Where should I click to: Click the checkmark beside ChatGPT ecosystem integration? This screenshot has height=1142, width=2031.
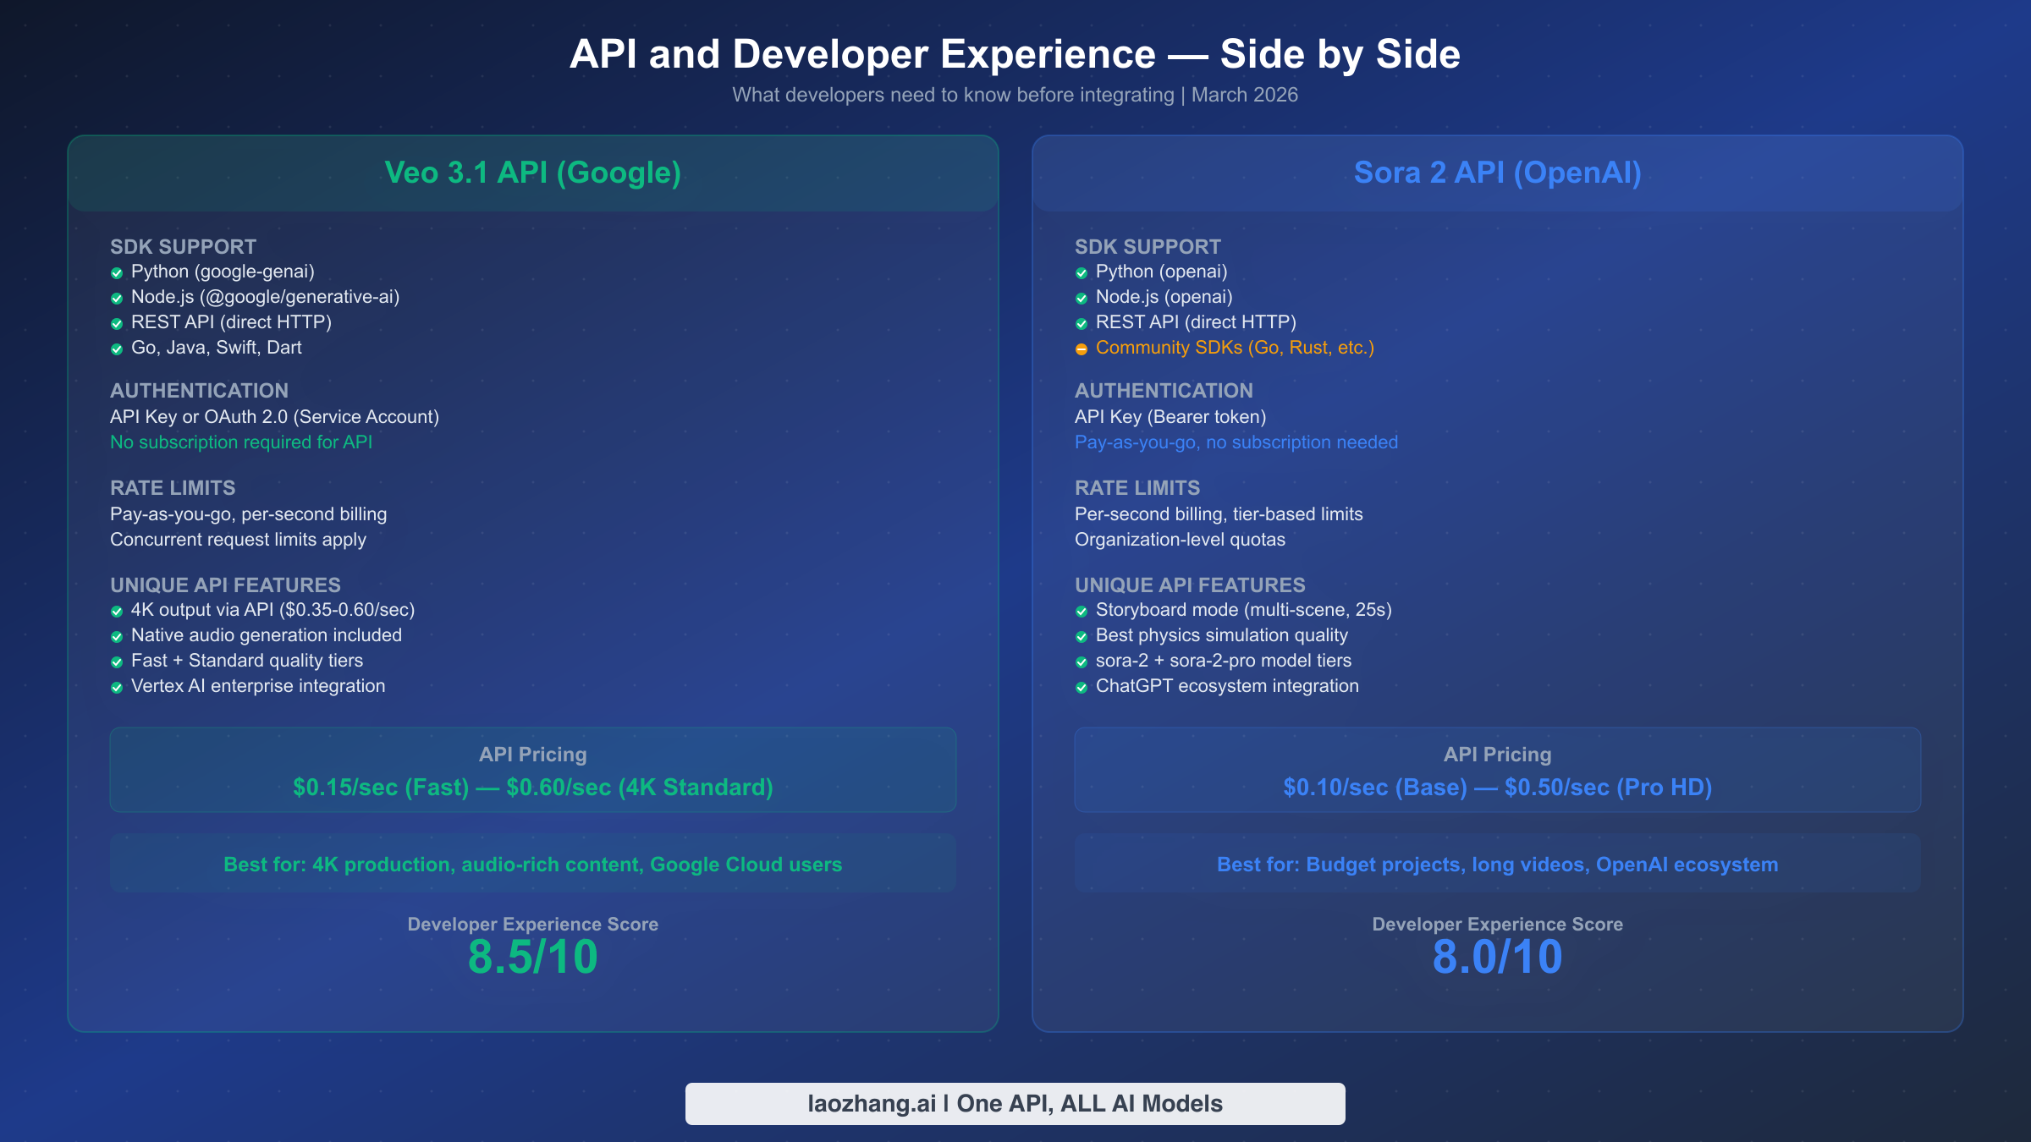[x=1082, y=686]
